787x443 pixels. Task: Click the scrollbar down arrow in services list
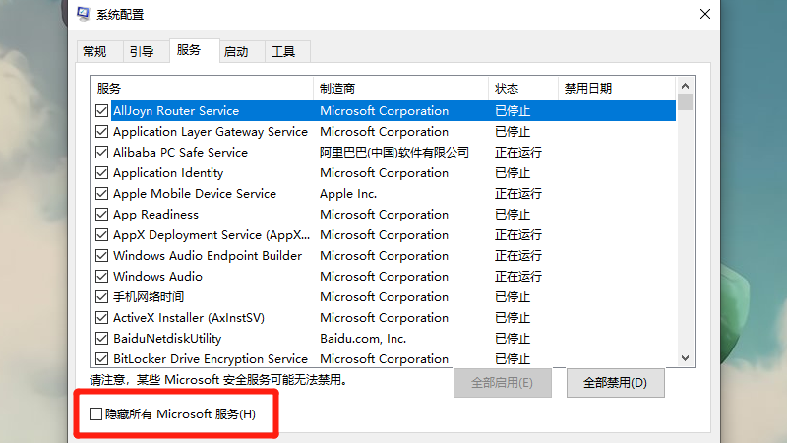(686, 359)
